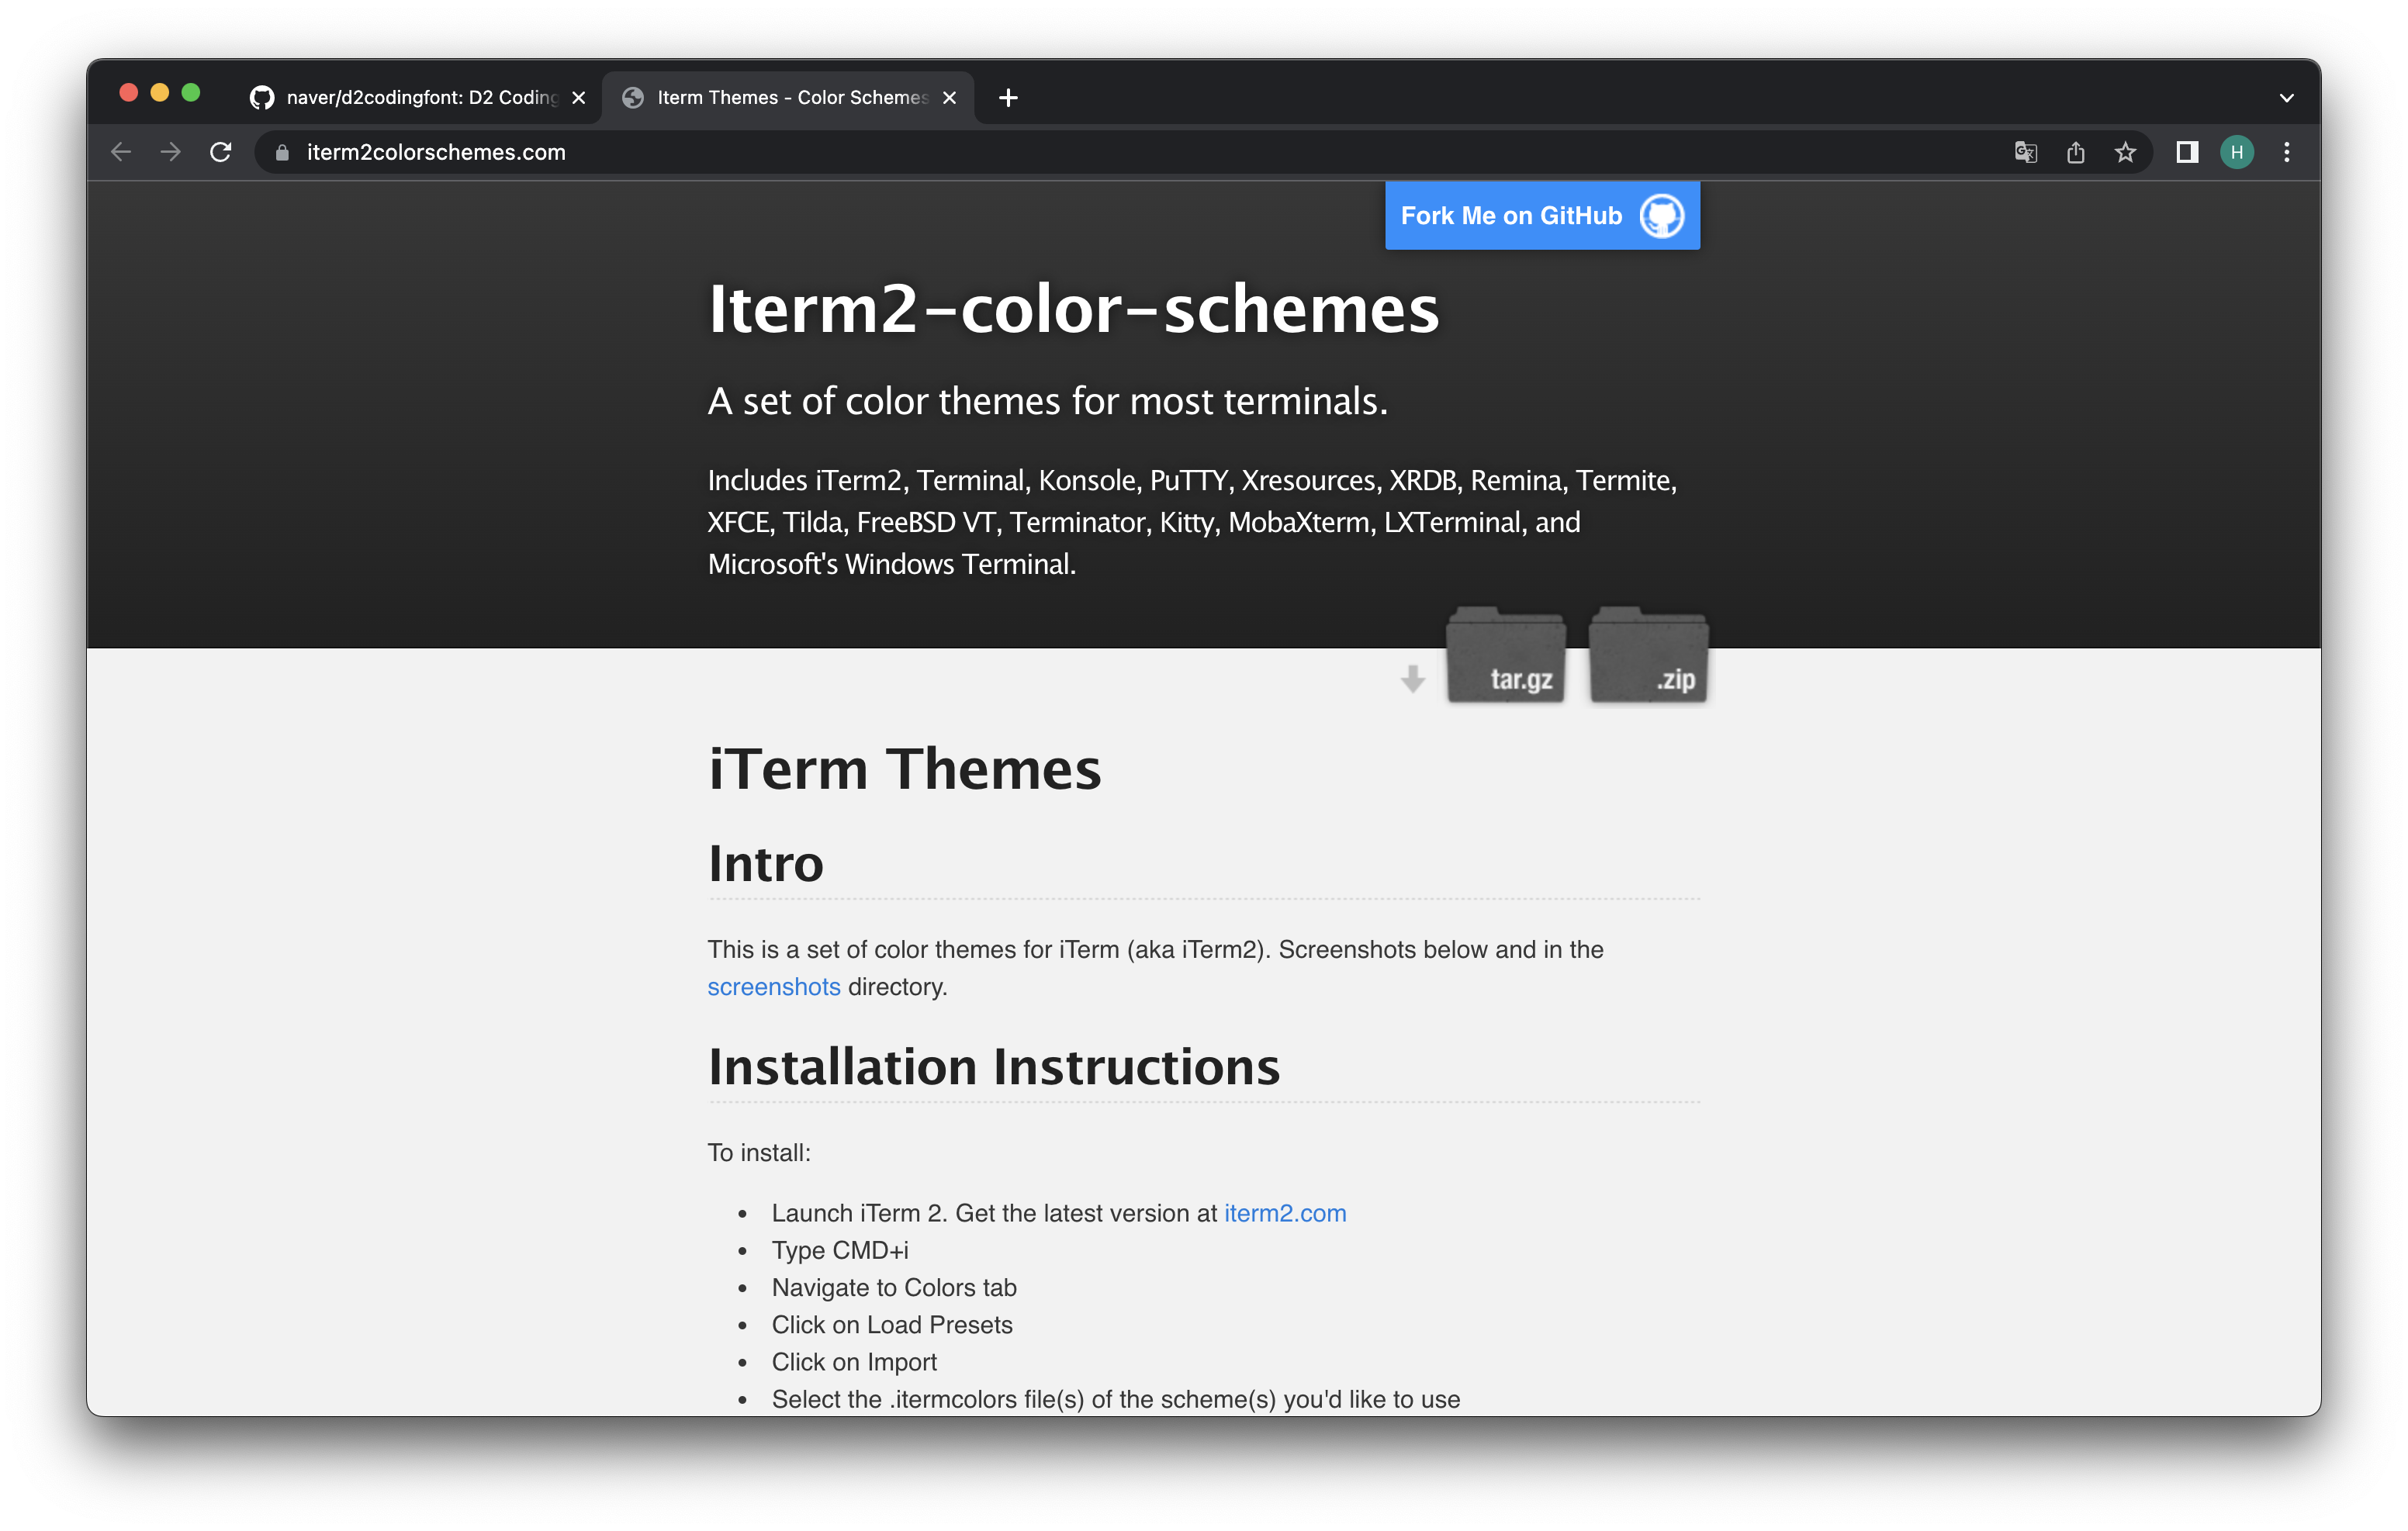Screen dimensions: 2408x1531
Task: Click the Fork Me on GitHub banner
Action: point(1542,215)
